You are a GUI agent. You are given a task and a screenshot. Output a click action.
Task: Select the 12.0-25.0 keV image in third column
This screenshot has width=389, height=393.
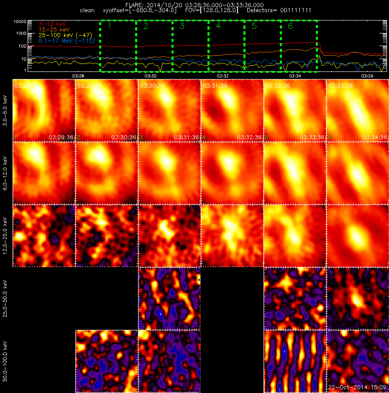[169, 236]
